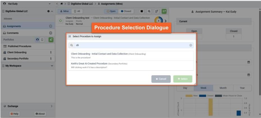Choose Keith's Great AI-Created Procedure result
The width and height of the screenshot is (261, 118).
(x=89, y=63)
